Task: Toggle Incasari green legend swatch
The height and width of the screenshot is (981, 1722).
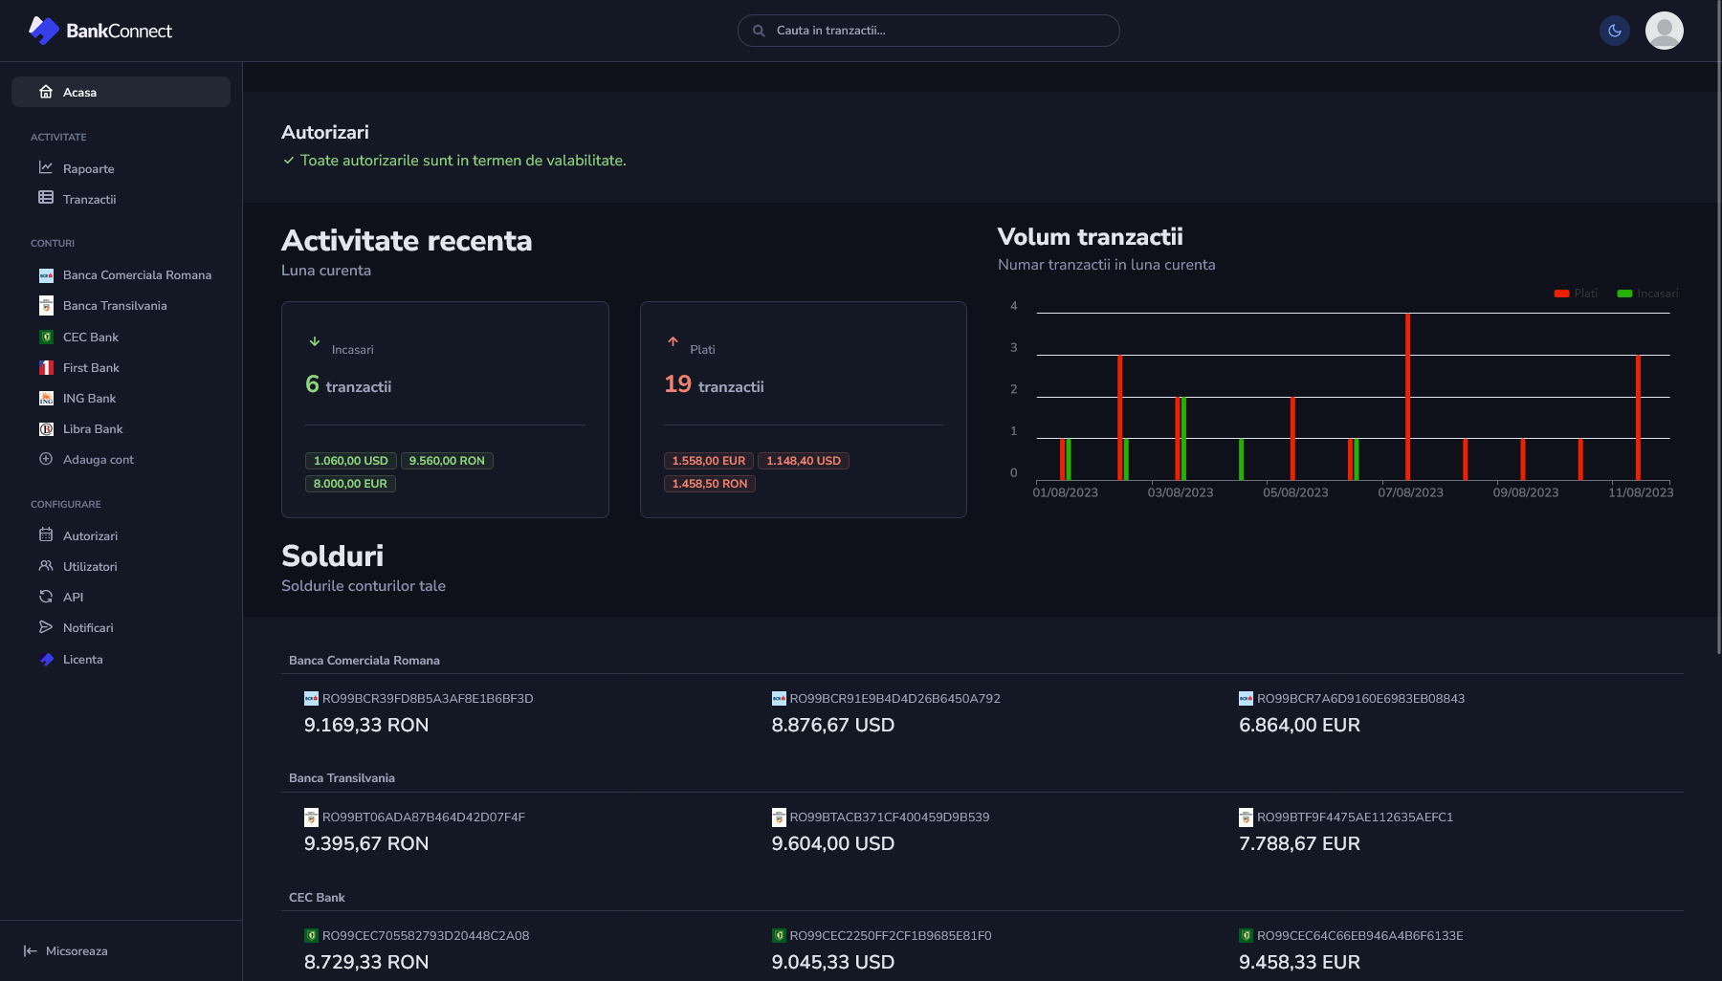Action: click(x=1624, y=294)
